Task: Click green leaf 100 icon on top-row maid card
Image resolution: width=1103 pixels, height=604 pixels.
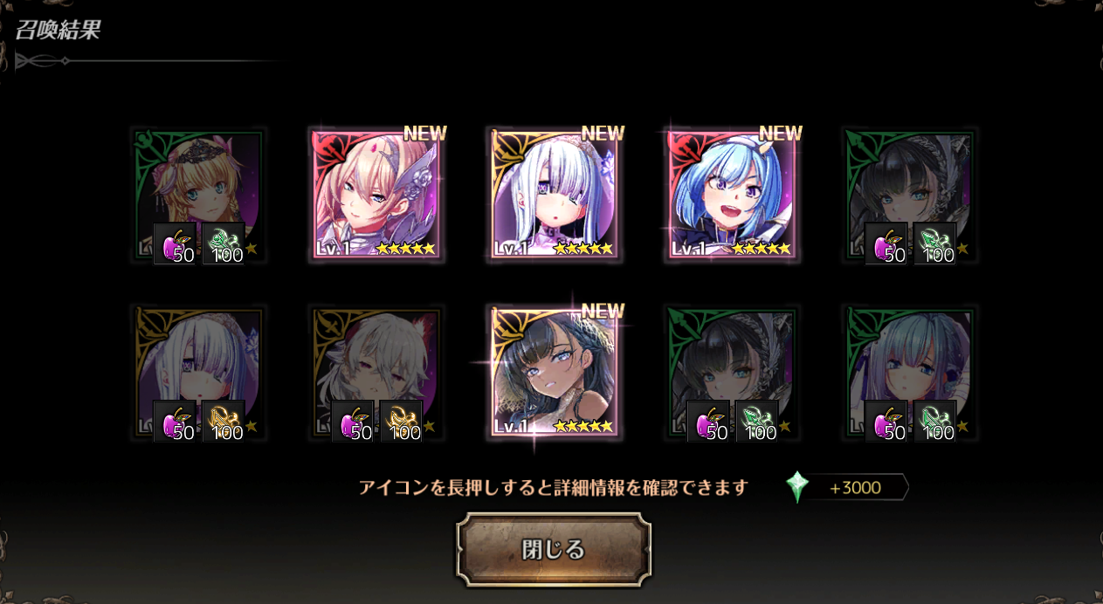Action: 934,244
